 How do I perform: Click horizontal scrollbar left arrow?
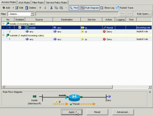(x=3, y=87)
